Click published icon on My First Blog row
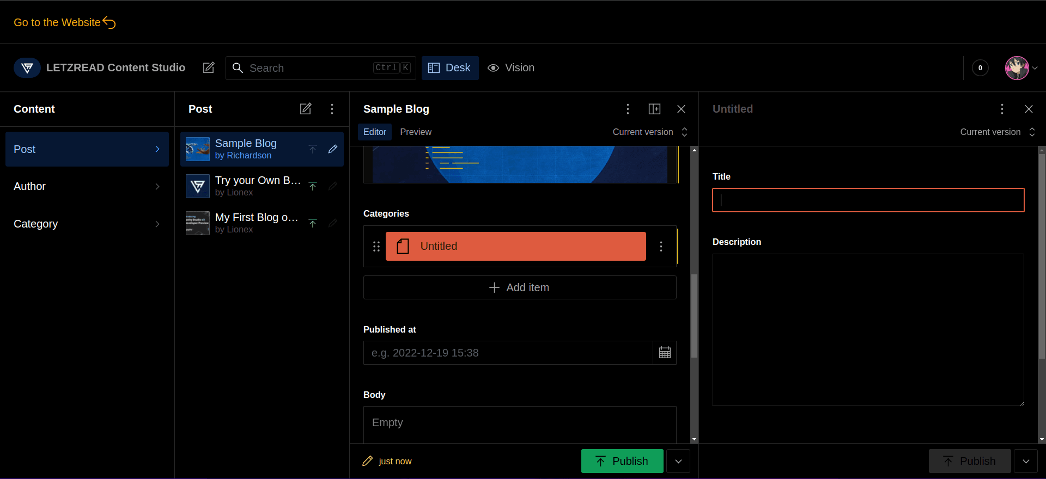1046x479 pixels. point(313,223)
